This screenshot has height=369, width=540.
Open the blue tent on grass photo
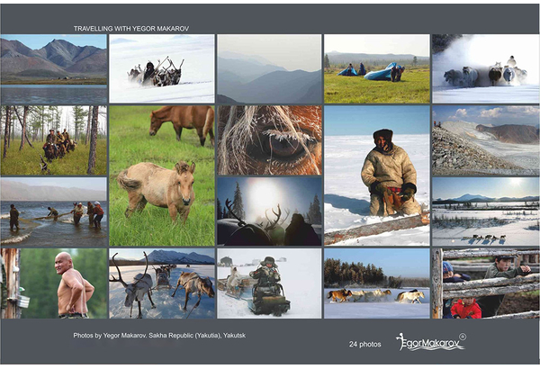[376, 68]
